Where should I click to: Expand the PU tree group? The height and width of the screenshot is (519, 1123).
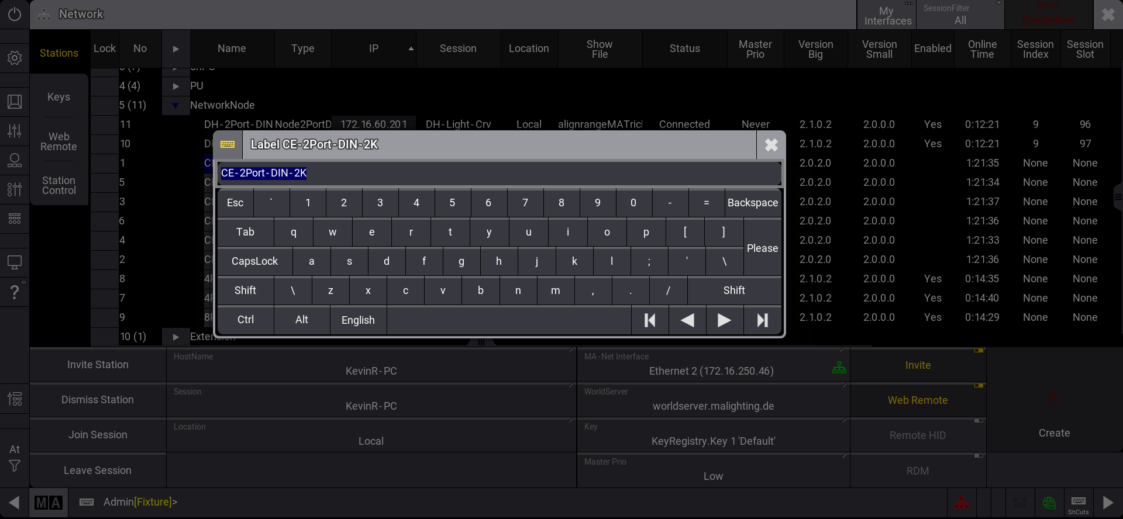175,86
